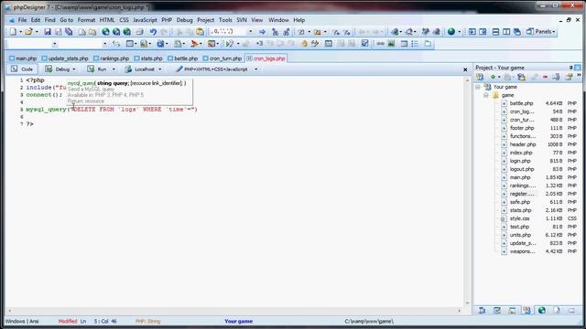586x329 pixels.
Task: Click the Print icon in the toolbar
Action: click(139, 32)
